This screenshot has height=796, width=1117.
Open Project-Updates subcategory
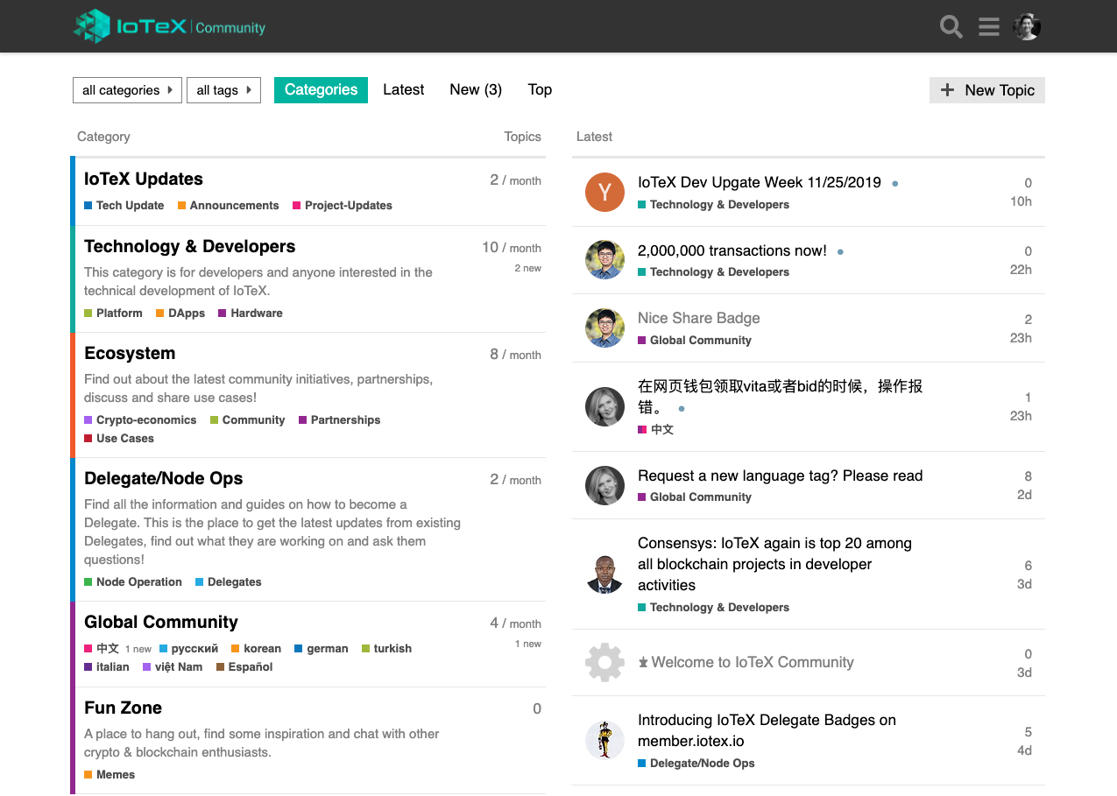(343, 205)
